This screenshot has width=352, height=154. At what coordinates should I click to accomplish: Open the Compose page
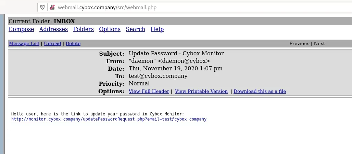21,29
